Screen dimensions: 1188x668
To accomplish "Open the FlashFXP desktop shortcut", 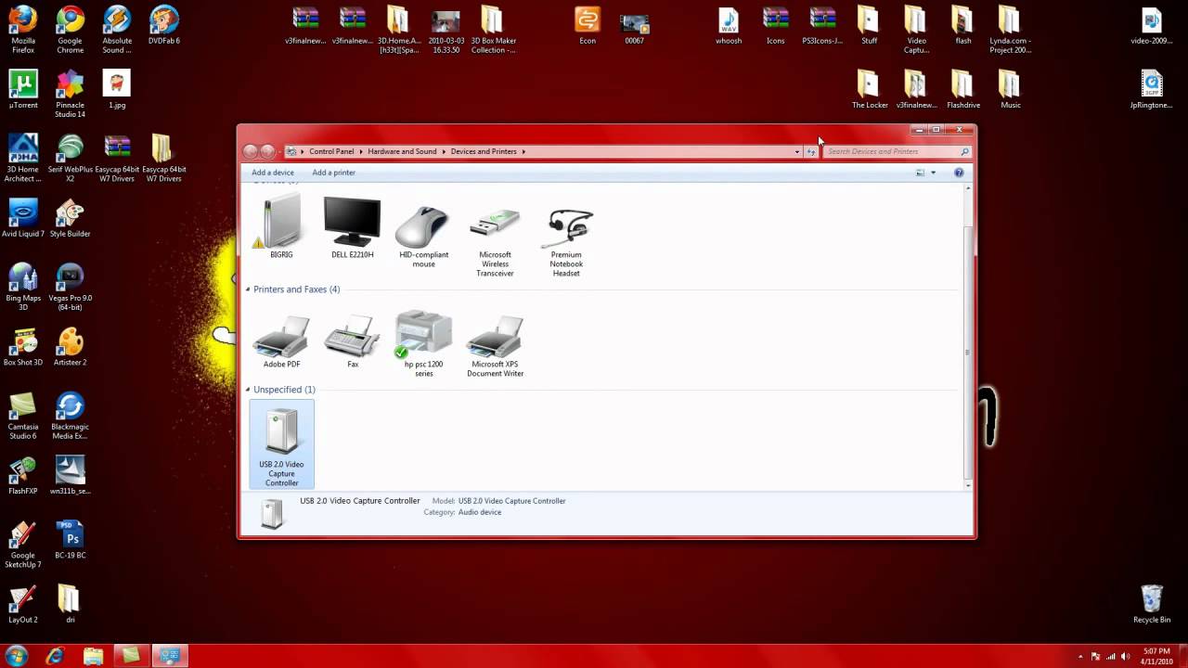I will click(23, 476).
